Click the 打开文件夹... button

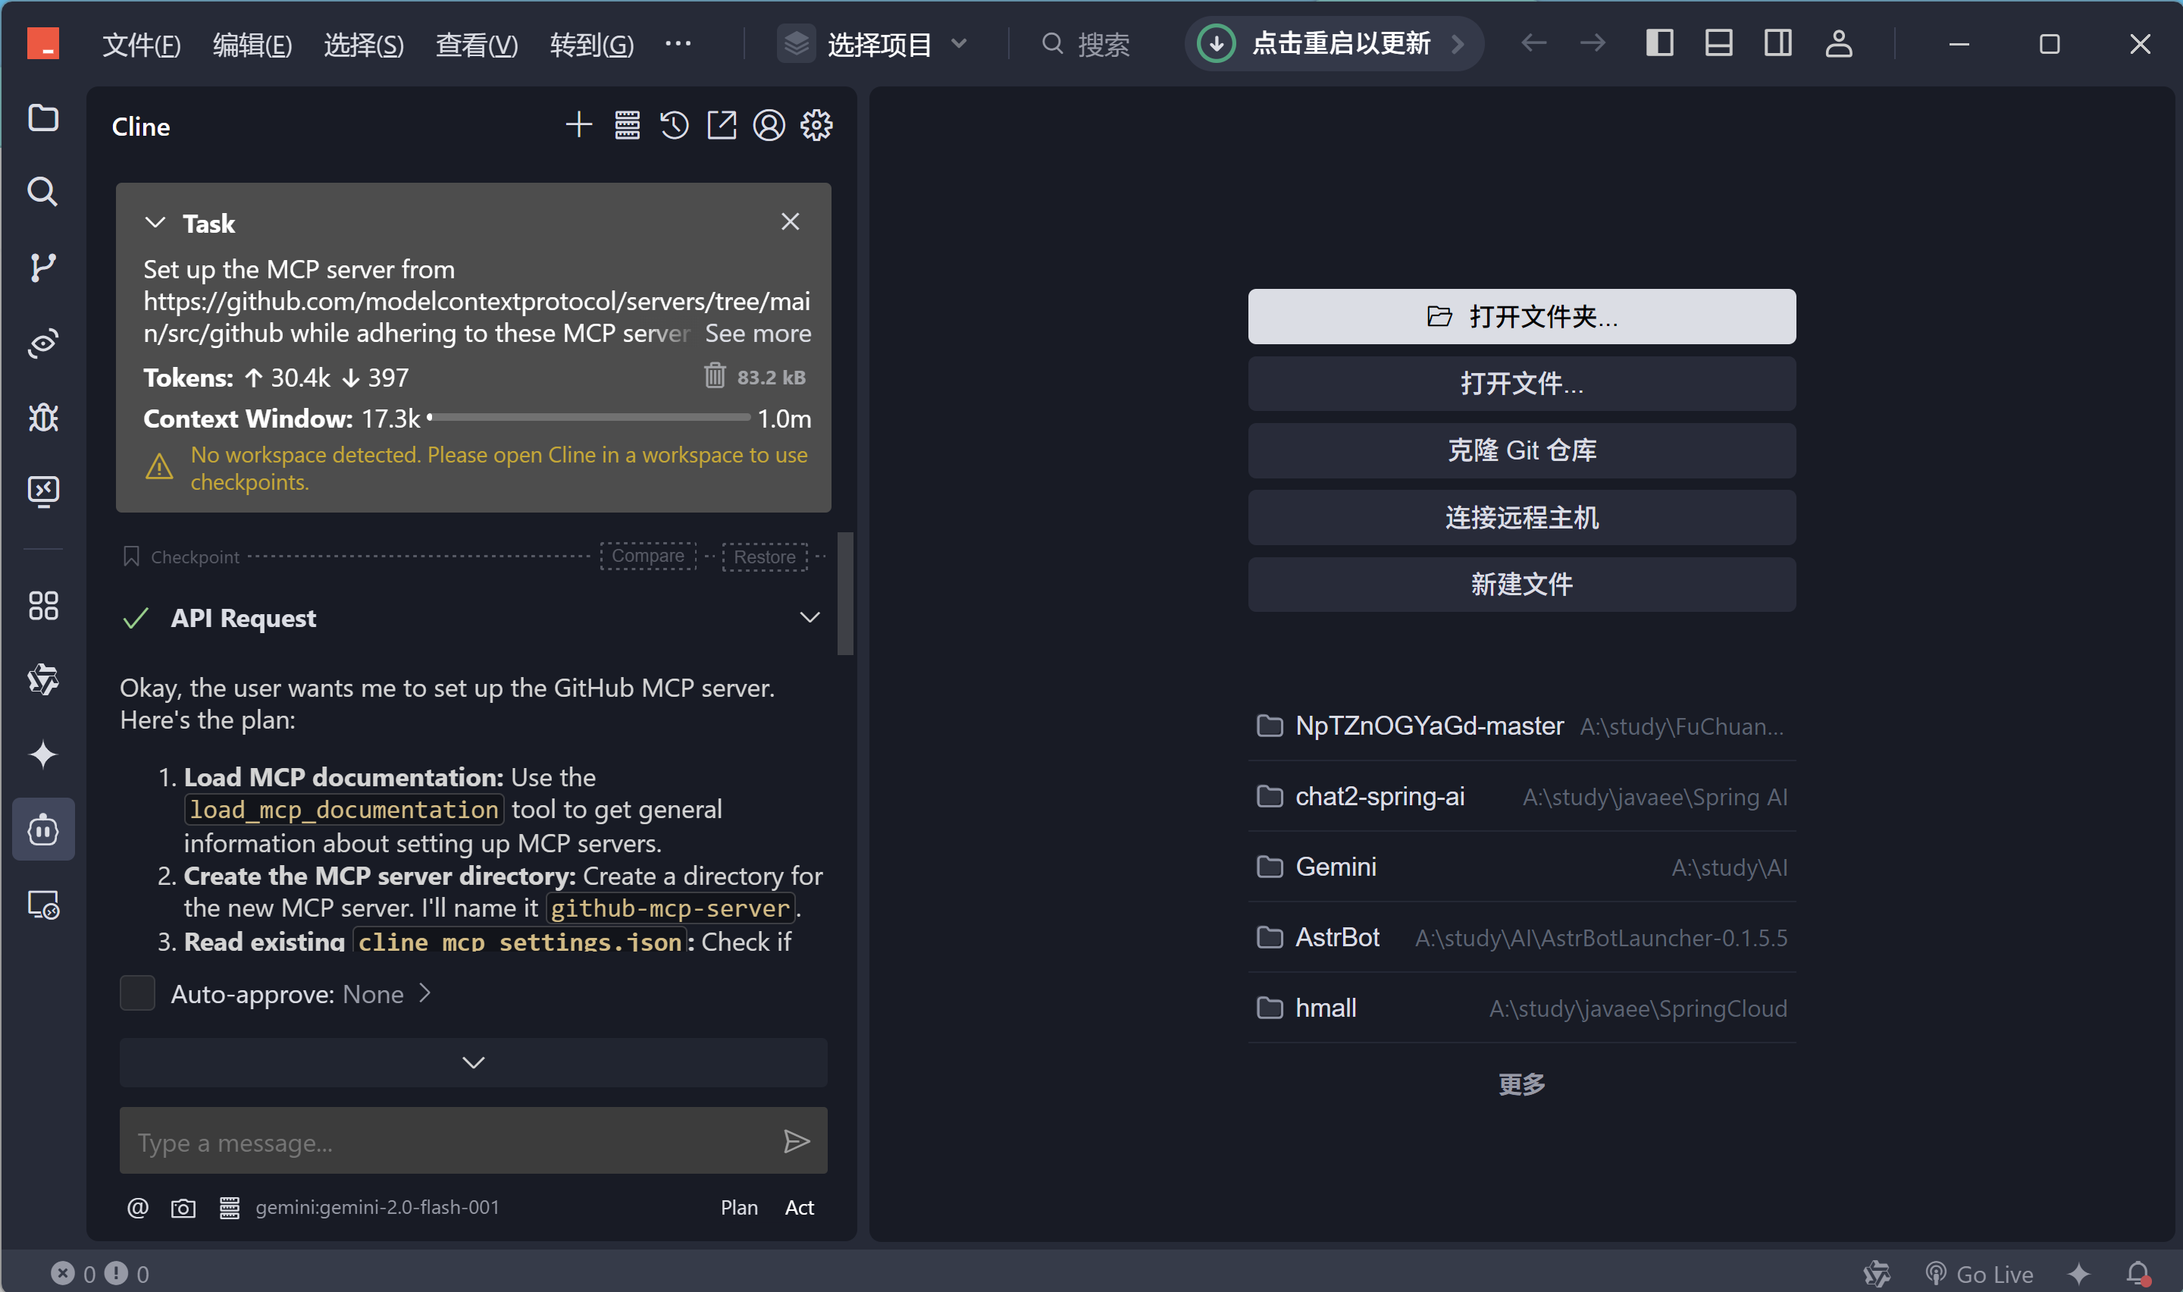(x=1521, y=317)
